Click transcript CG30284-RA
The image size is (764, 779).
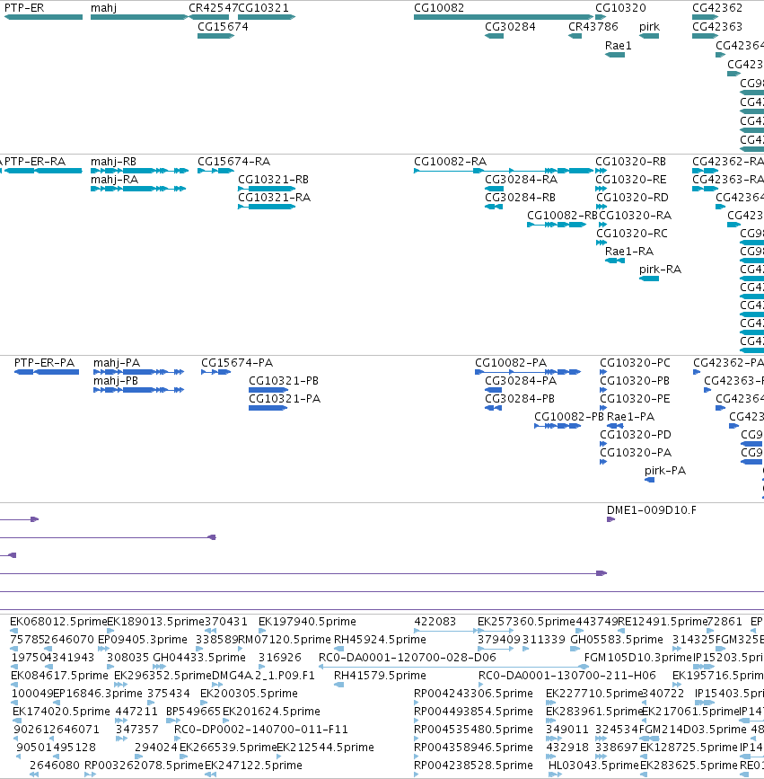tap(522, 180)
